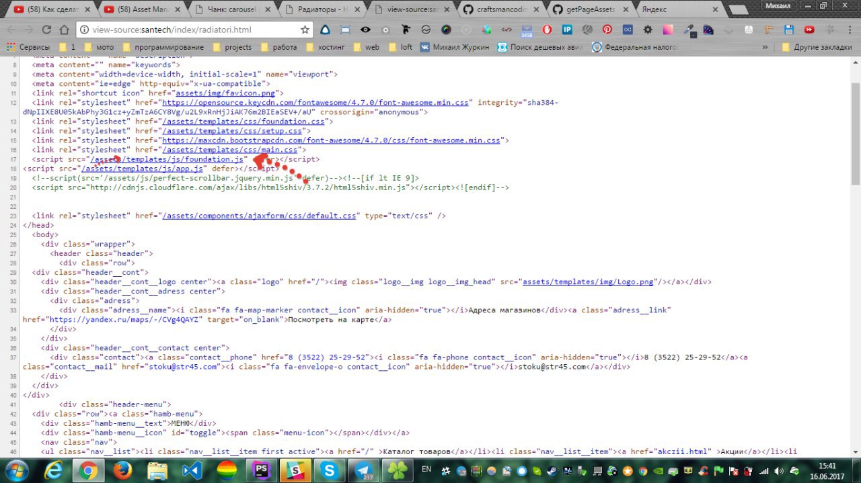The width and height of the screenshot is (861, 483).
Task: Follow the maxcdn font-awesome.min.css link
Action: (x=331, y=140)
